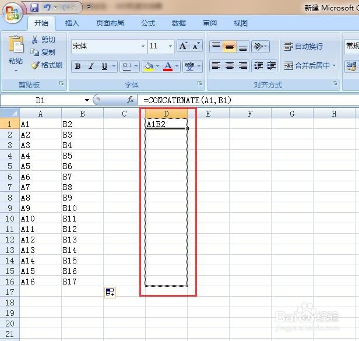The width and height of the screenshot is (359, 341).
Task: Open the merge and center dropdown arrow
Action: pyautogui.click(x=335, y=66)
